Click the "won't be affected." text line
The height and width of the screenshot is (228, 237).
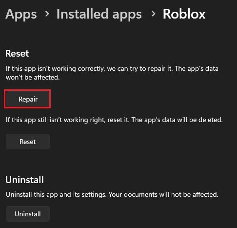click(33, 77)
